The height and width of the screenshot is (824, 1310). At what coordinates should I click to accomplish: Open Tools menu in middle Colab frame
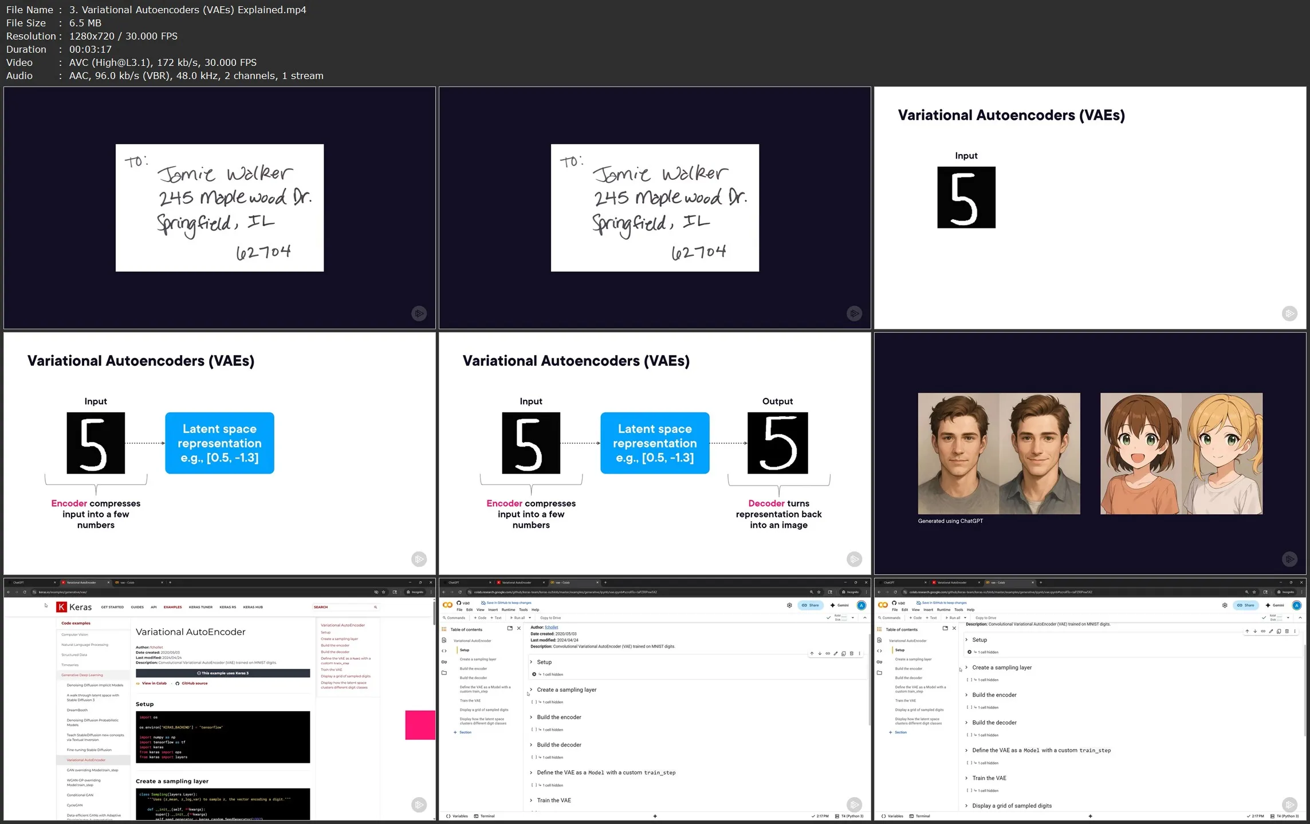pyautogui.click(x=523, y=610)
